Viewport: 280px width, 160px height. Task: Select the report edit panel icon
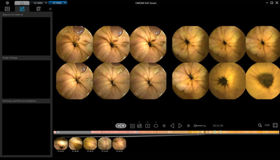(22, 9)
